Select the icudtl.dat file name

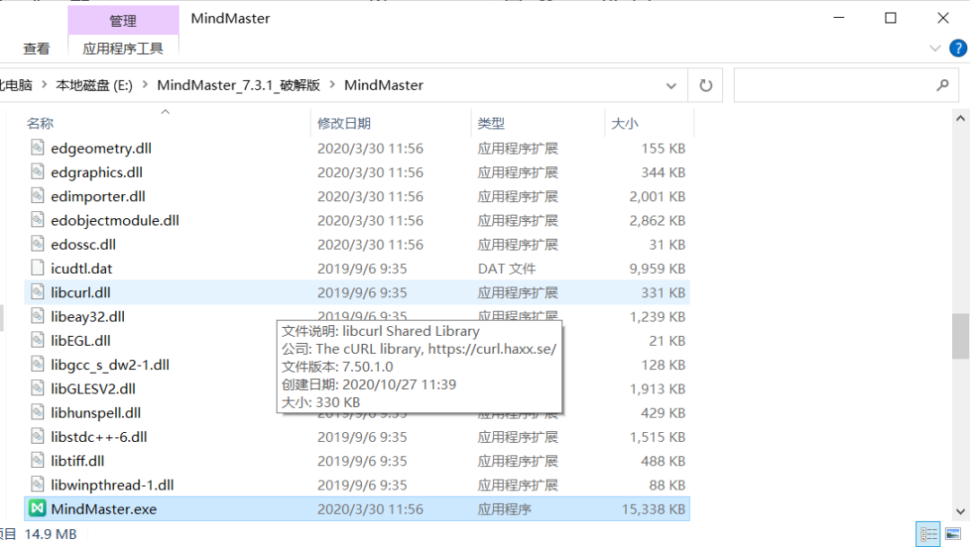81,269
